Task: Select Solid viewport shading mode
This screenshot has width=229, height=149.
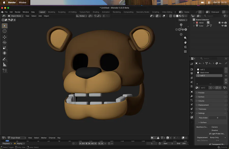Action: tap(177, 16)
